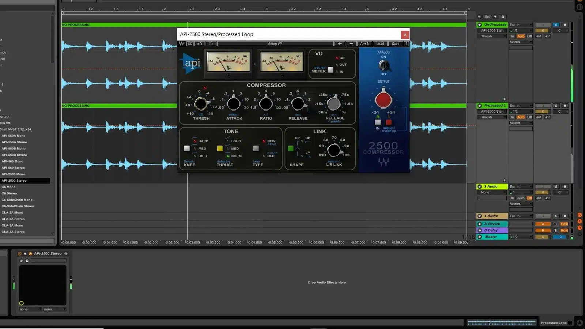Go to next preset with right arrow
585x329 pixels.
point(351,44)
